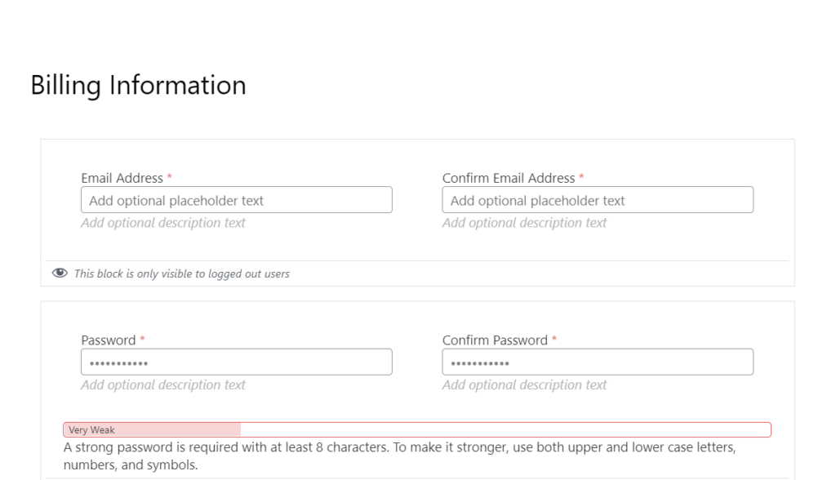Click the empty part of strength meter
This screenshot has width=836, height=480.
click(x=505, y=430)
